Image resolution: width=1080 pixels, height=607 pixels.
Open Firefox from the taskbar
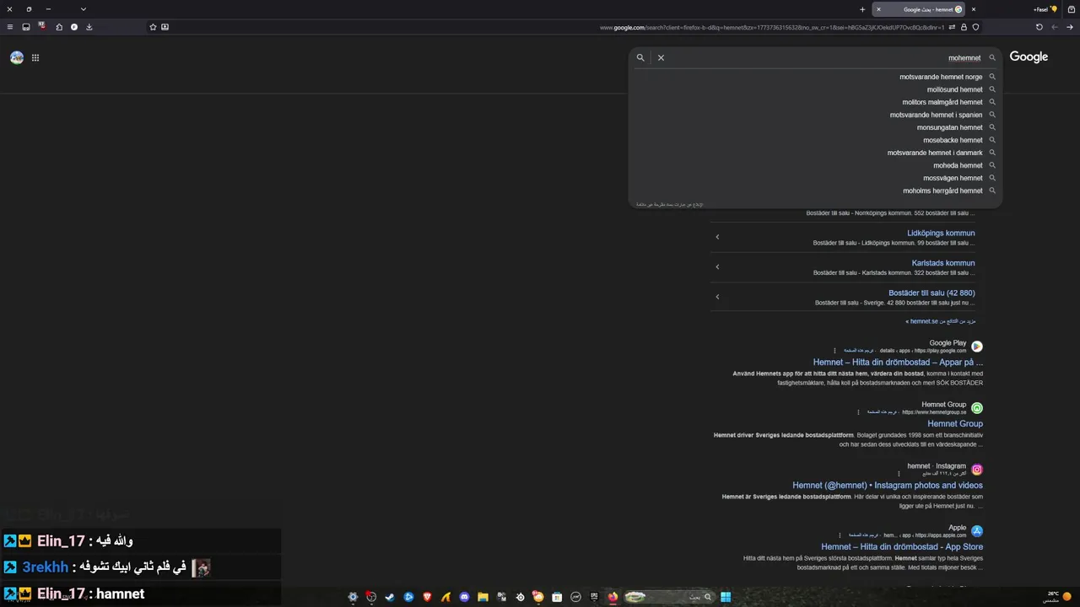pyautogui.click(x=613, y=597)
